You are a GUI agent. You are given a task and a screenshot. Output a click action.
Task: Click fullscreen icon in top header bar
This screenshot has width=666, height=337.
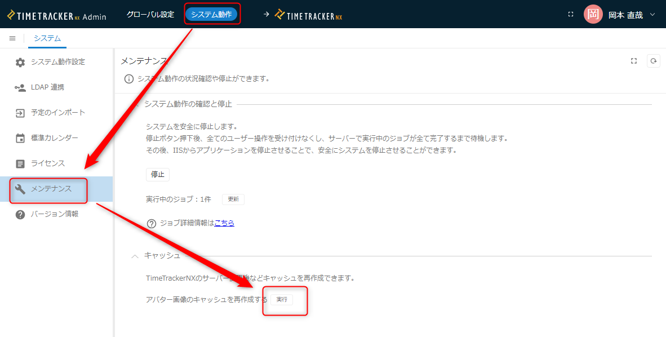pos(571,14)
